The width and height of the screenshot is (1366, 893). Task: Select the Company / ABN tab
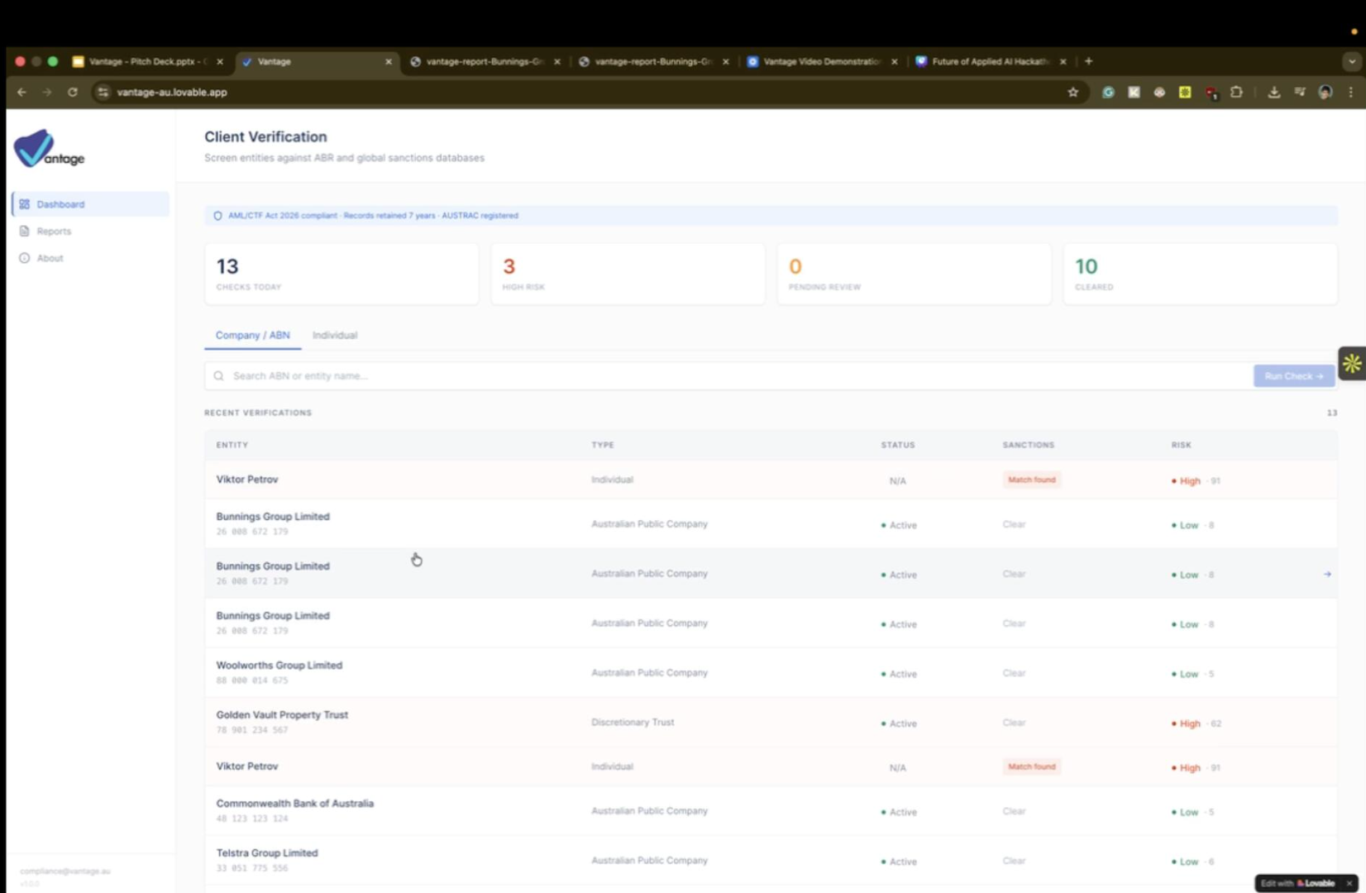click(x=252, y=335)
